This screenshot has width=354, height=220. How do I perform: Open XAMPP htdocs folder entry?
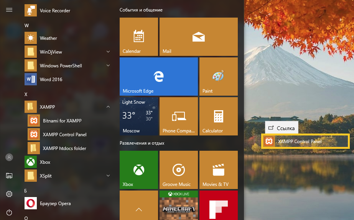64,148
